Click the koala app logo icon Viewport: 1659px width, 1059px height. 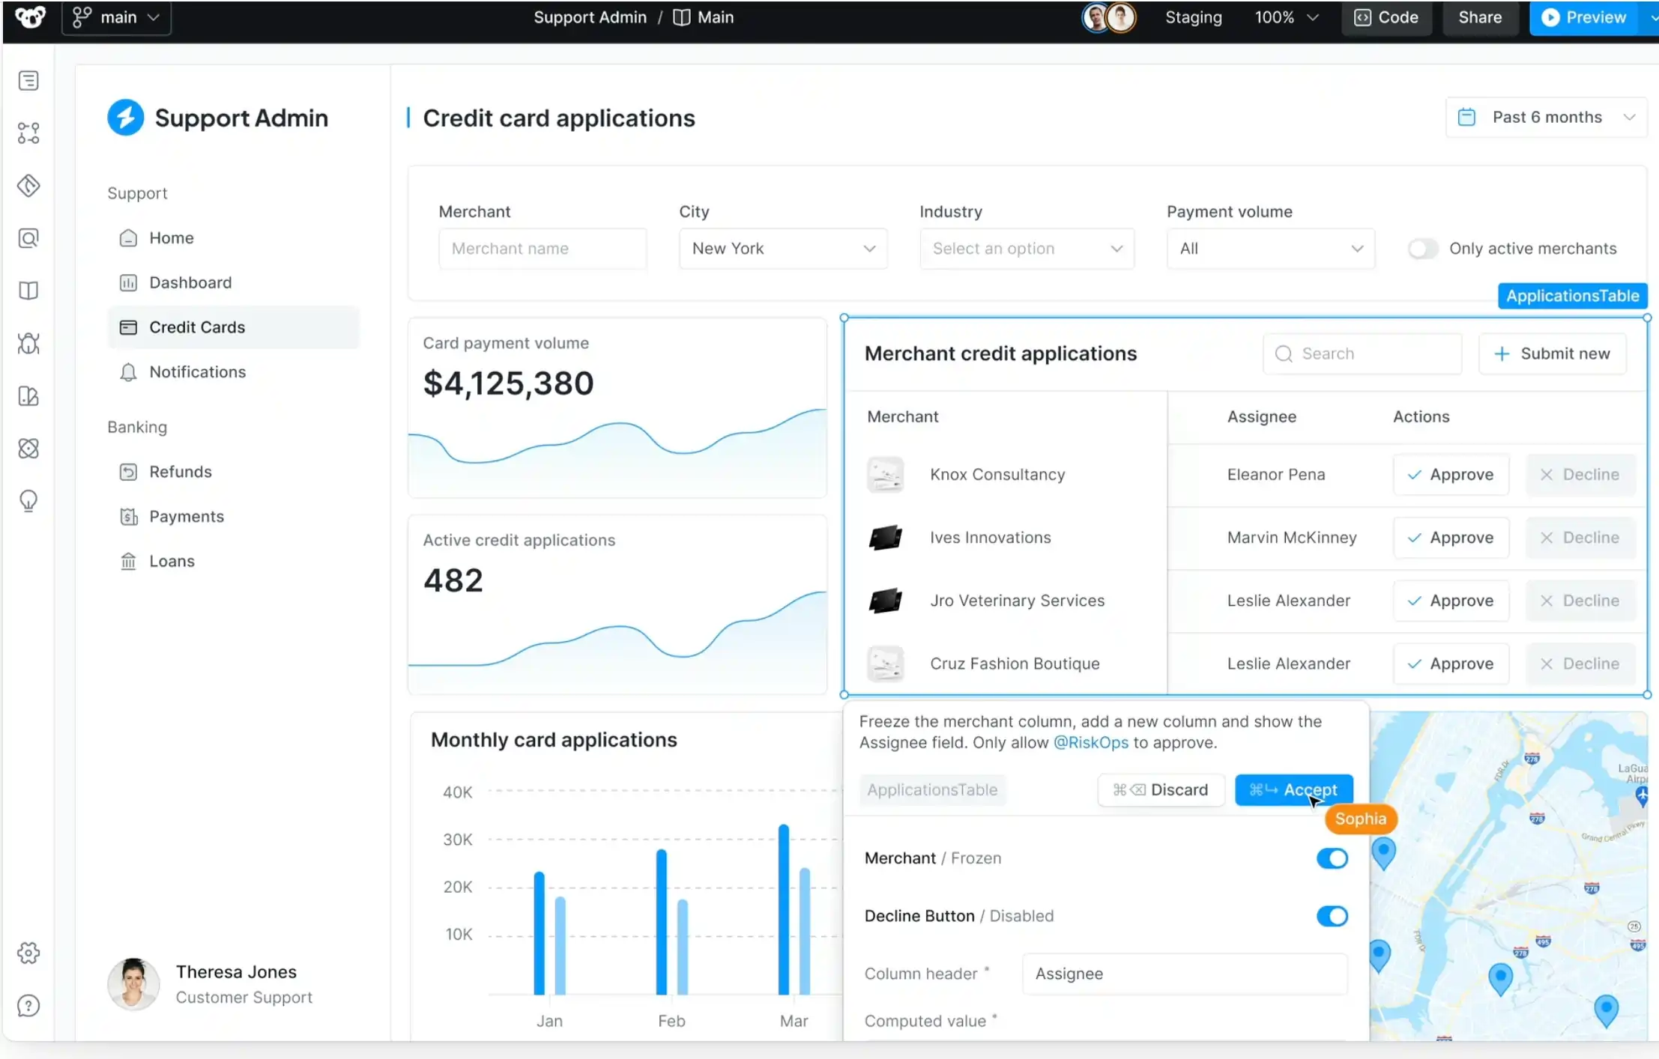(30, 16)
